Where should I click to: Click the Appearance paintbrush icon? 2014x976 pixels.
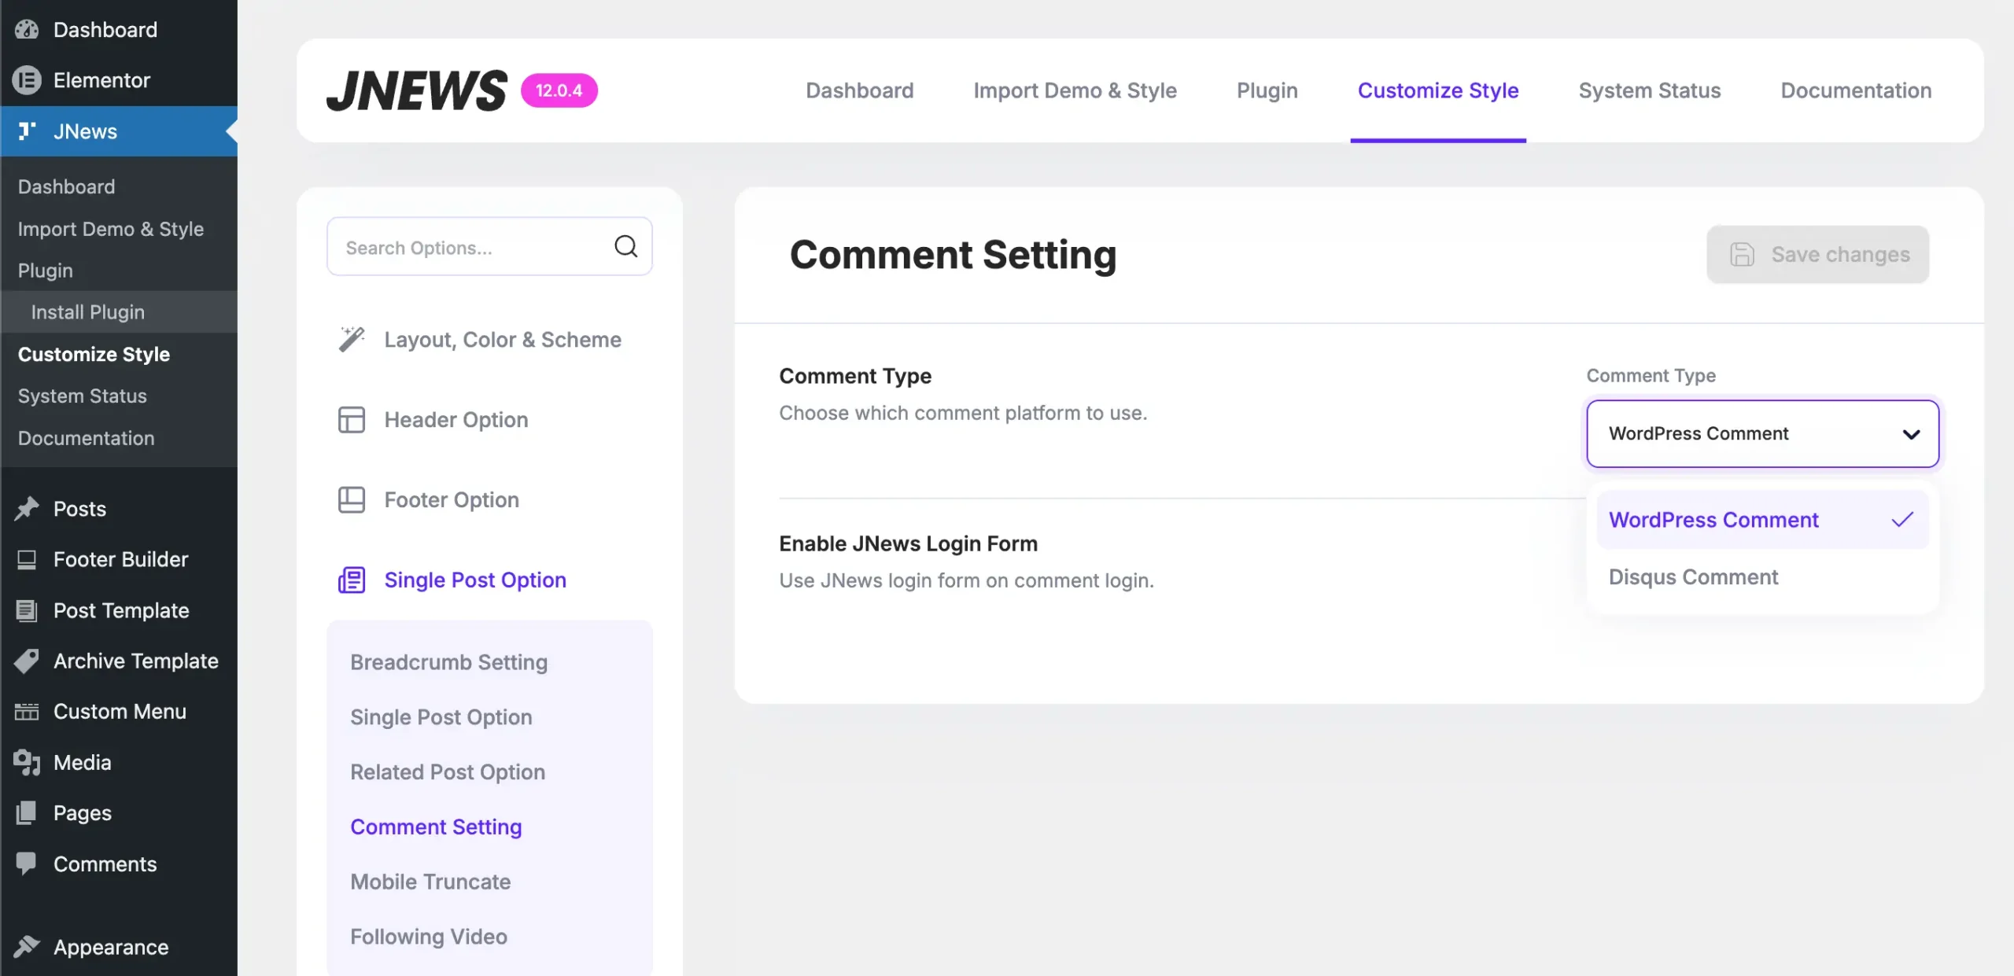(27, 947)
